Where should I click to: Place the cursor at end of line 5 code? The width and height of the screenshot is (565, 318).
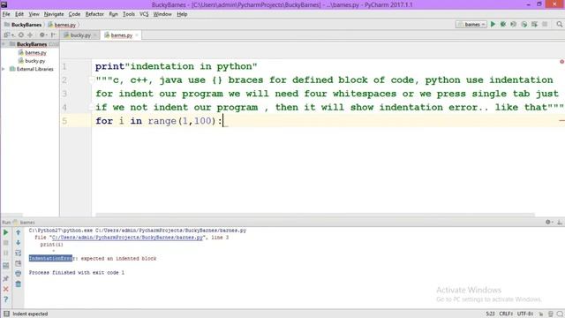(222, 121)
